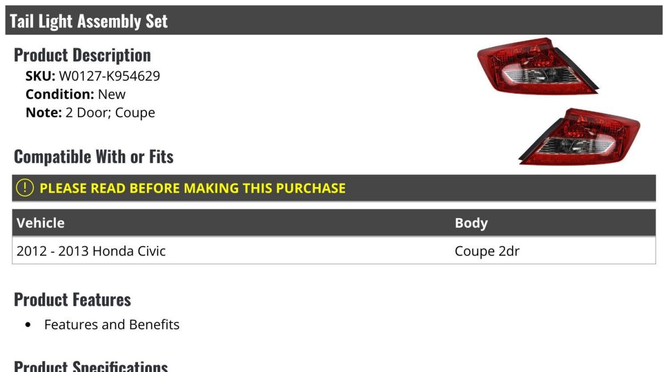This screenshot has width=668, height=372.
Task: Click the Features and Benefits bullet item
Action: tap(112, 324)
